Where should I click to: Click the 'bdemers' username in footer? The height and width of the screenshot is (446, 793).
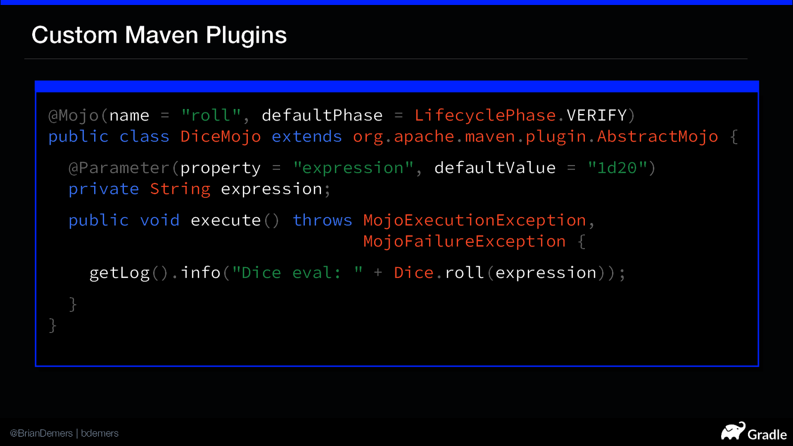[100, 433]
